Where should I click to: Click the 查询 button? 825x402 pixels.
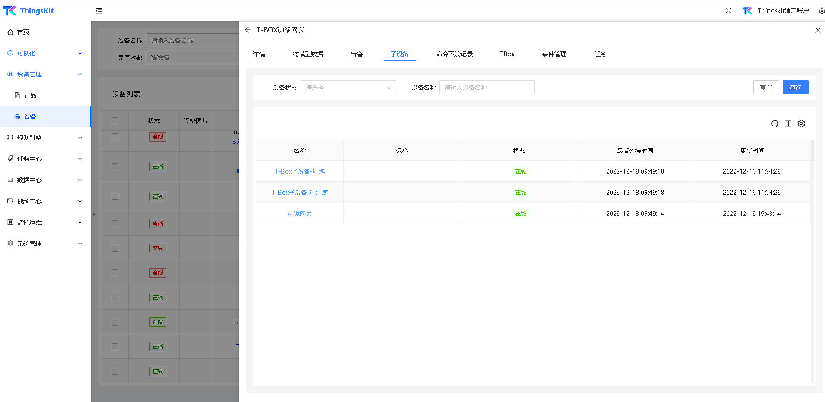tap(795, 88)
